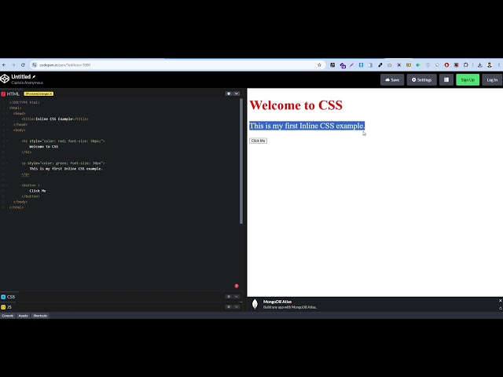This screenshot has height=377, width=503.
Task: Click the 'Captain Anonymous' author name
Action: [x=27, y=82]
